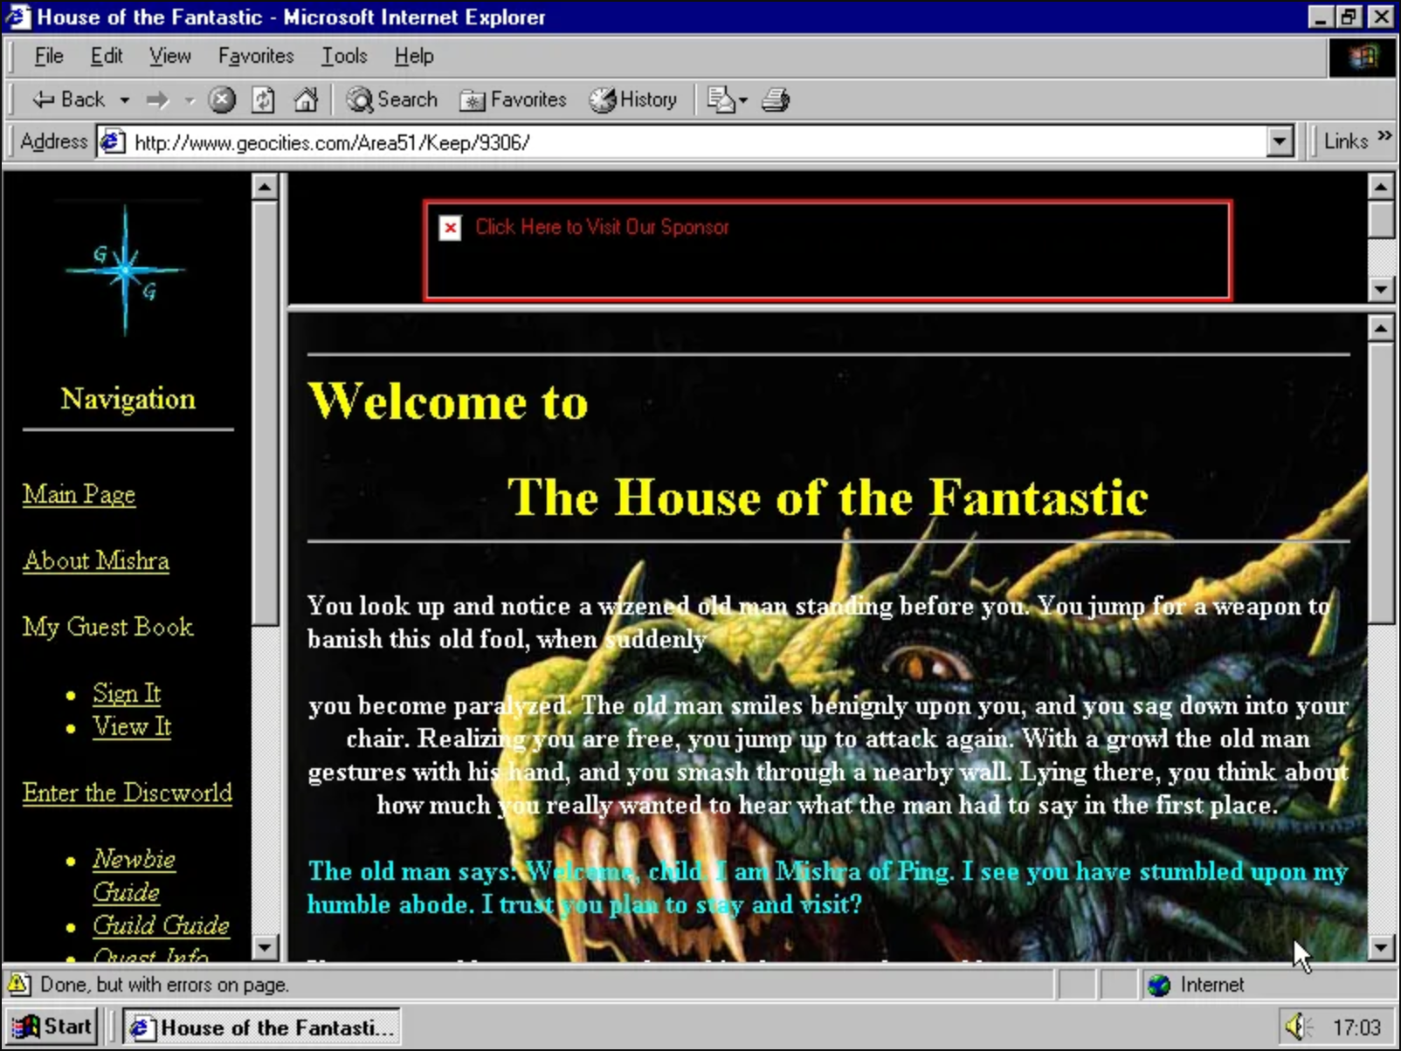Click the View It guest book link
This screenshot has height=1051, width=1401.
coord(132,726)
